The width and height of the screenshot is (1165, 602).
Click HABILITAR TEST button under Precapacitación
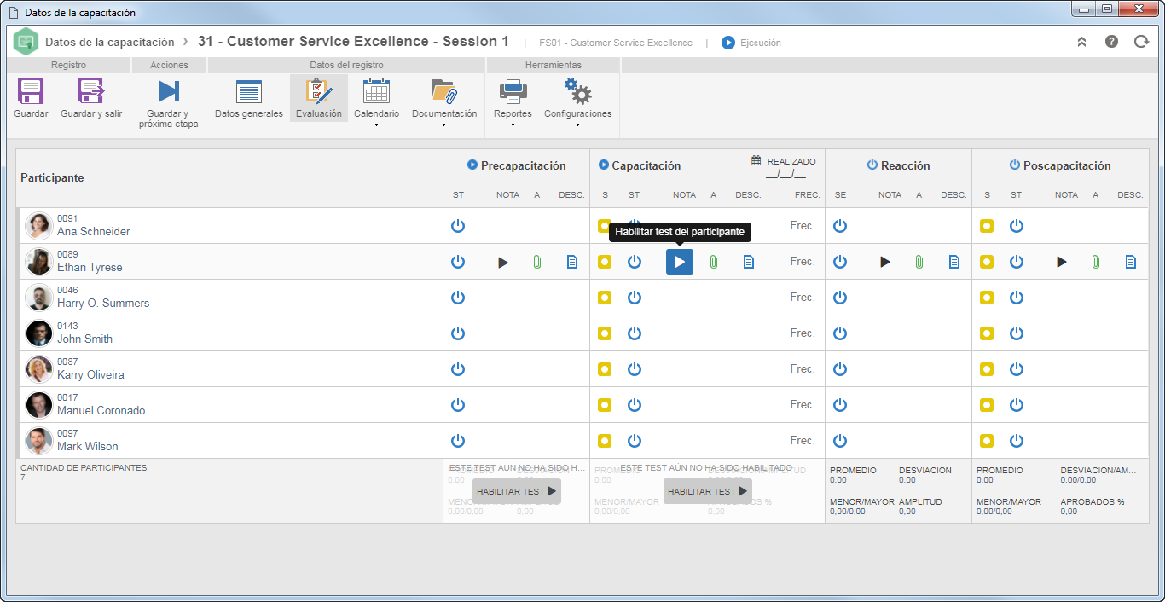(x=517, y=491)
